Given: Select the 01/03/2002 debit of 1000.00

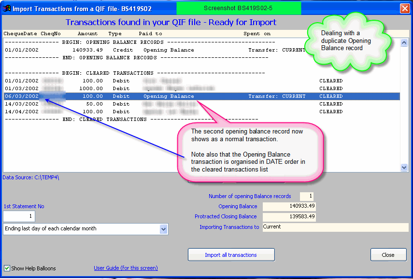Looking at the screenshot, I should click(x=155, y=89).
